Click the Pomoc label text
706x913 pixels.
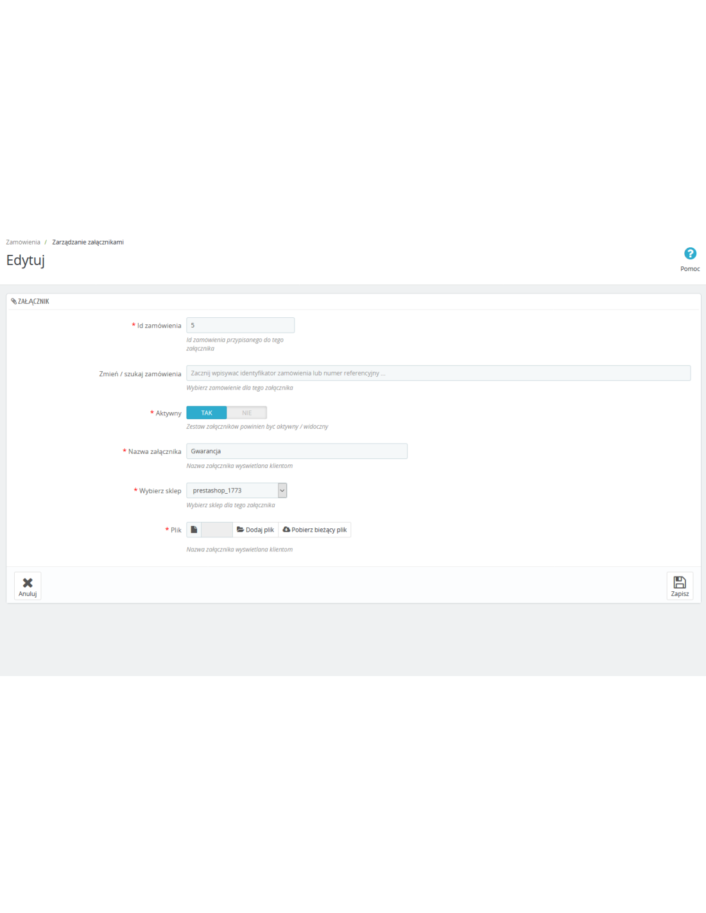pyautogui.click(x=690, y=269)
